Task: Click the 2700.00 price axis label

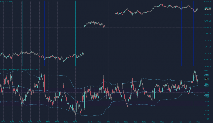Action: pyautogui.click(x=208, y=66)
